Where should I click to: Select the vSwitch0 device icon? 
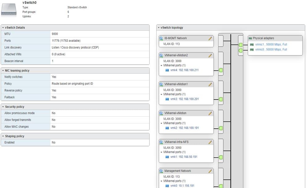[x=9, y=10]
